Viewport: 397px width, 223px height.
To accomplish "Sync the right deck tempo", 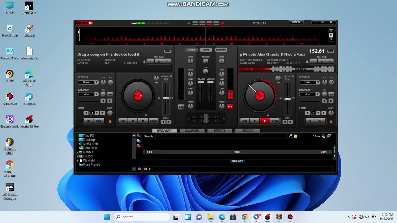I will point(275,121).
